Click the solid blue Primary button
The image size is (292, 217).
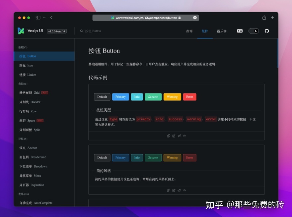[120, 97]
